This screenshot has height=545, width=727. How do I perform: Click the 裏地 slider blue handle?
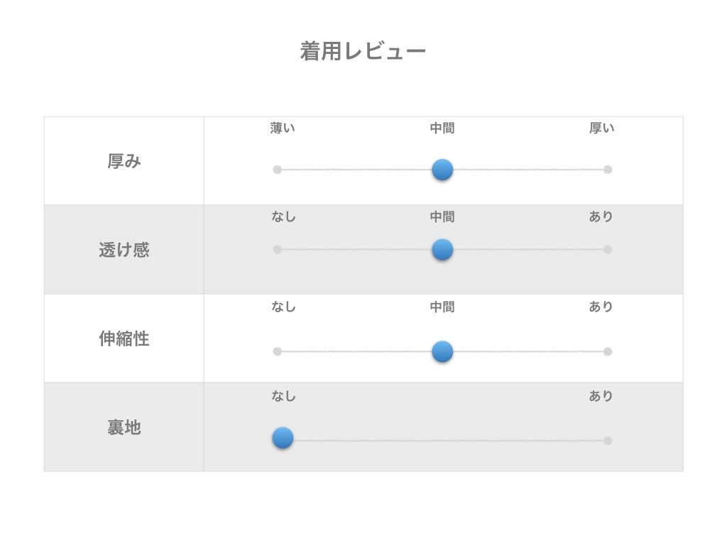(x=283, y=439)
